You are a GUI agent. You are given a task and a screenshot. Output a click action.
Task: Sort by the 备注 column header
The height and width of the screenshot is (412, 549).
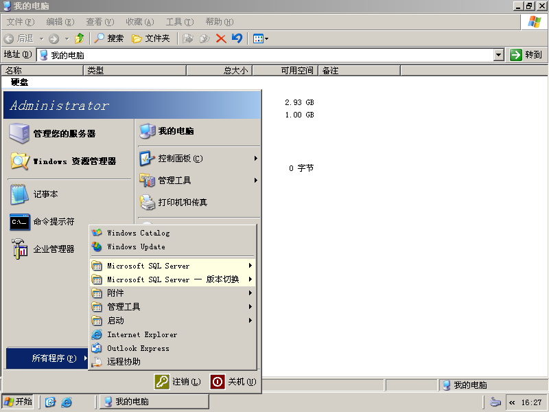(359, 71)
